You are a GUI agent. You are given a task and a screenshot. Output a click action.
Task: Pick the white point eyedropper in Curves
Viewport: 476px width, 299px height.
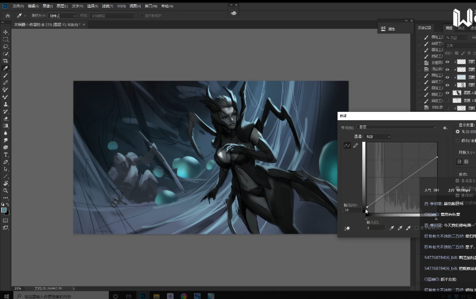pyautogui.click(x=408, y=228)
